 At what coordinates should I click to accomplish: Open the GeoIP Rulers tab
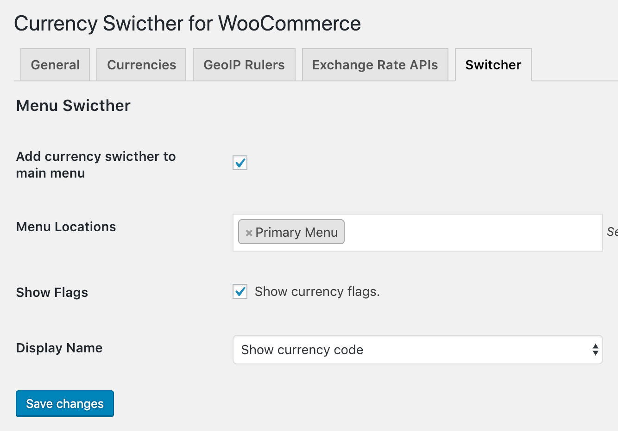[244, 65]
